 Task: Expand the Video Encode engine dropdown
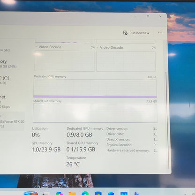click(x=36, y=47)
